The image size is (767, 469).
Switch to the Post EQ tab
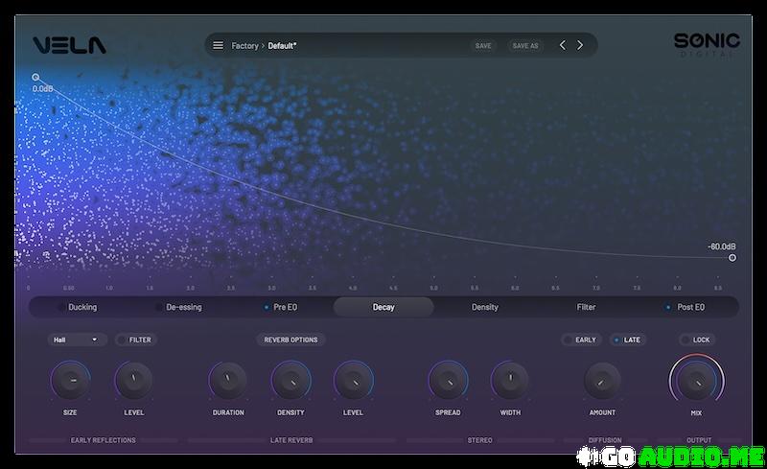[x=690, y=307]
